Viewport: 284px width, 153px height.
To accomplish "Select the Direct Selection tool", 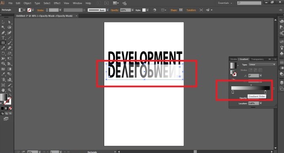I will pos(9,22).
